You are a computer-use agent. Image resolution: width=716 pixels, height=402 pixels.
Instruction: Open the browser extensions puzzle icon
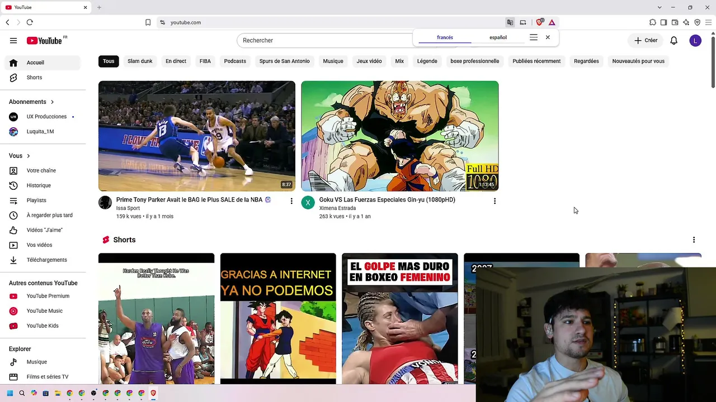coord(653,22)
